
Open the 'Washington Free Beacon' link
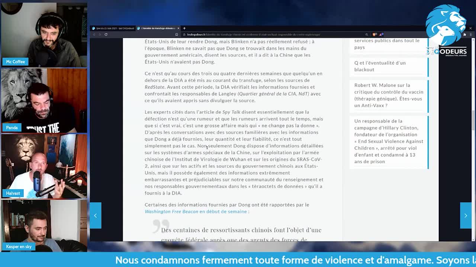tap(171, 211)
